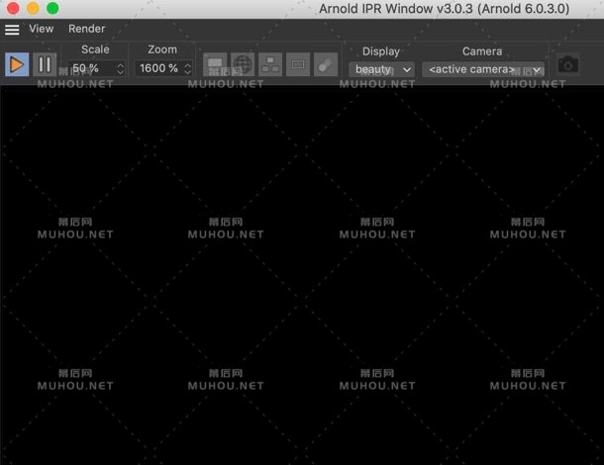This screenshot has height=465, width=604.
Task: Pause the IPR render
Action: point(45,64)
